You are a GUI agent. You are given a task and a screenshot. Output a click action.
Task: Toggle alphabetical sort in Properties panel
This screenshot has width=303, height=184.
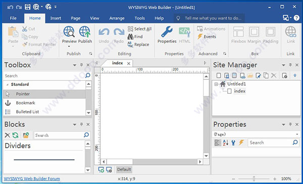(225, 143)
